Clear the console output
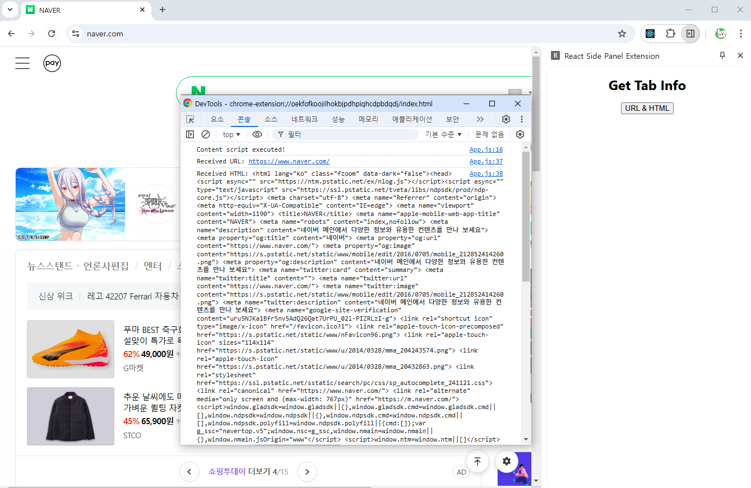The image size is (751, 488). tap(206, 134)
